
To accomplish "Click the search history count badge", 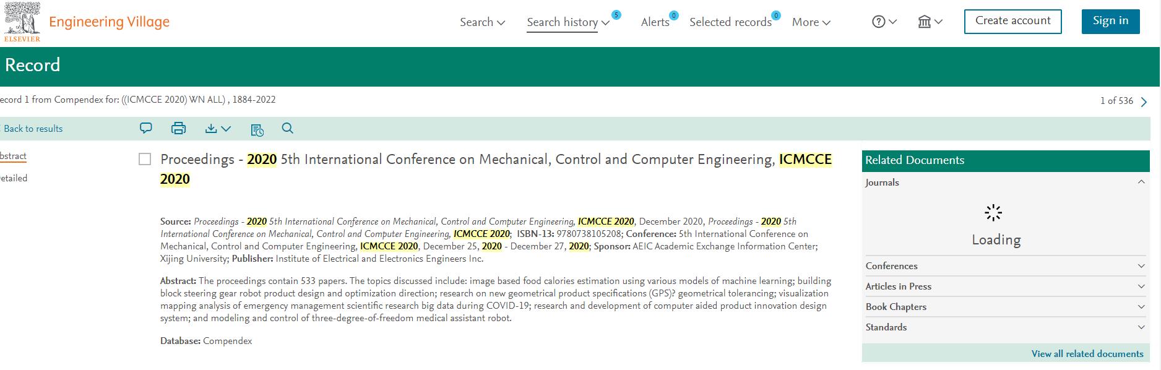I will [x=616, y=15].
